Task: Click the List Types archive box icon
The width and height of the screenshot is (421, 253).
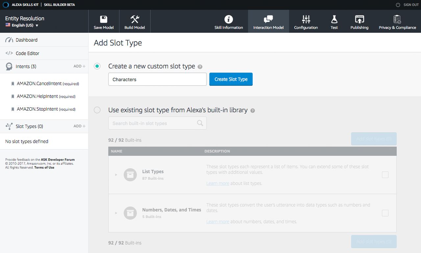Action: (130, 175)
